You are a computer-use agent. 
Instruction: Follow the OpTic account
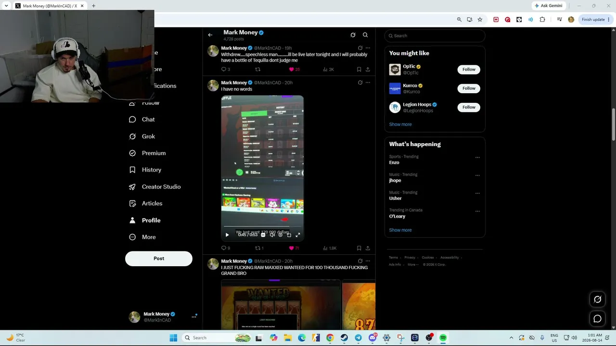(469, 69)
